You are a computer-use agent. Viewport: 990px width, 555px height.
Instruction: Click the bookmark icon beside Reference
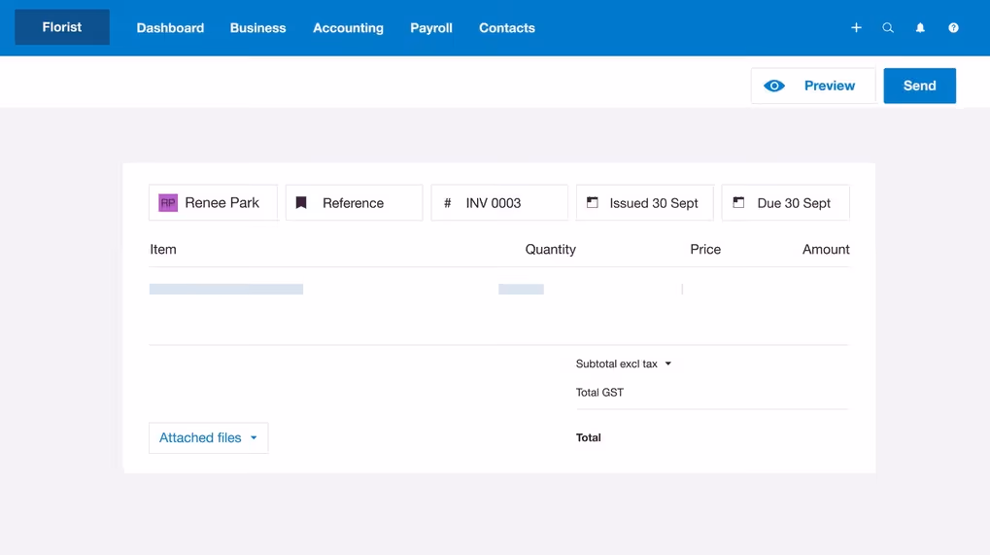coord(301,203)
